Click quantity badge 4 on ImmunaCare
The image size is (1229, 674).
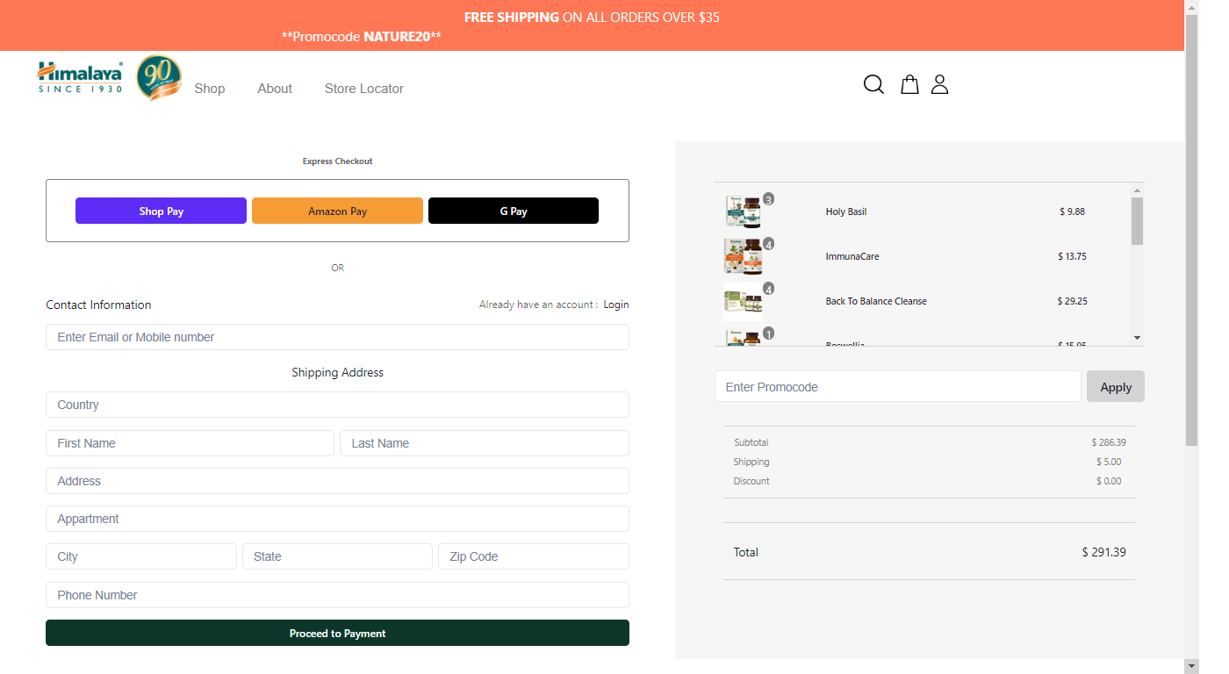[x=768, y=244]
